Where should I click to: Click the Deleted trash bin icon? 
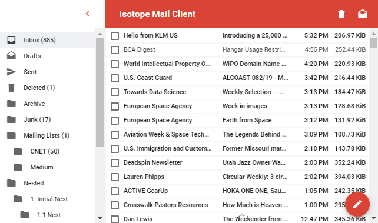(x=11, y=88)
